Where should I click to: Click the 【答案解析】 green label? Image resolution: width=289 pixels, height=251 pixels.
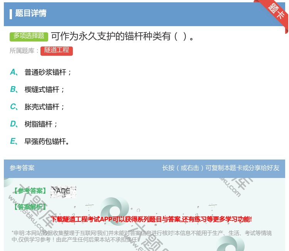click(30, 207)
